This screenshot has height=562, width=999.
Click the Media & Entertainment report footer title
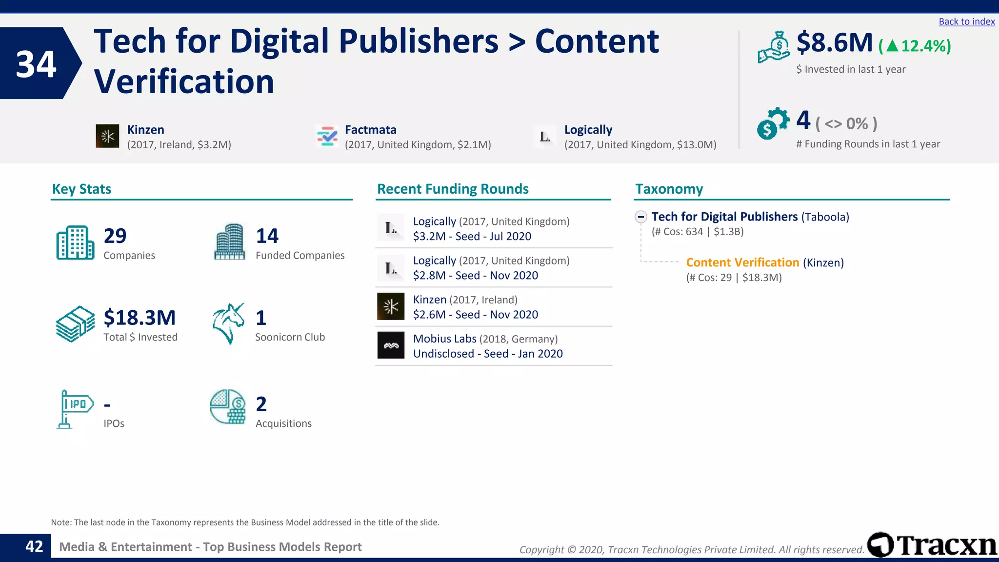[210, 547]
